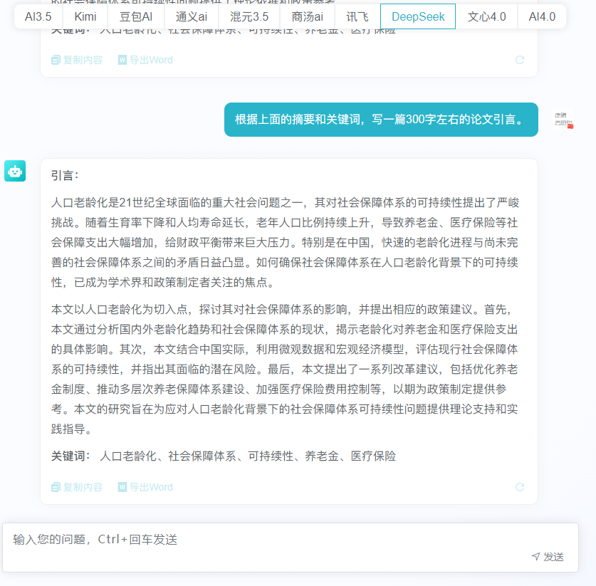596x586 pixels.
Task: Copy content of the upper reply card
Action: pyautogui.click(x=77, y=60)
